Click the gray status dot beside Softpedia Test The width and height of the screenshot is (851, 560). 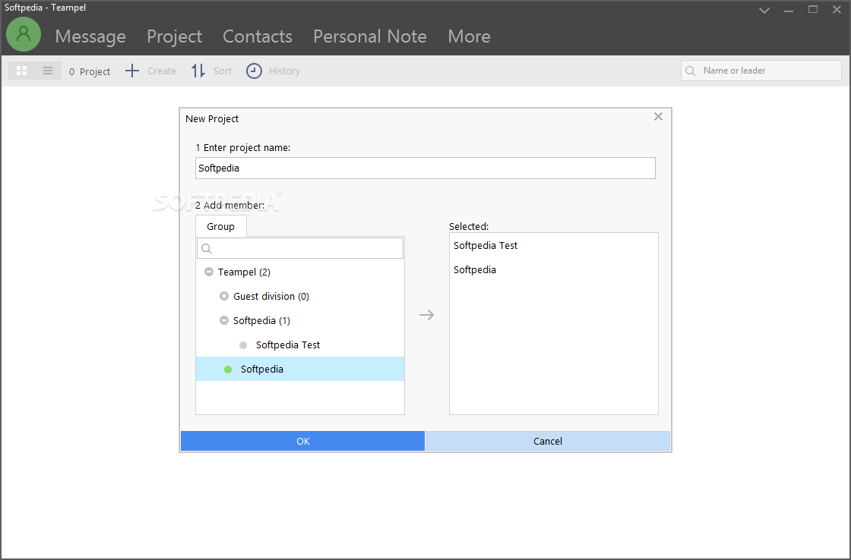pos(243,344)
